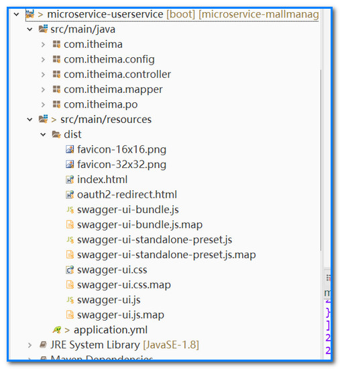
Task: Expand the com.itheima.mapper package
Action: pos(43,89)
